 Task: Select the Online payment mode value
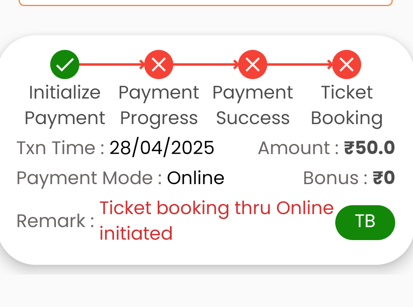pos(196,178)
